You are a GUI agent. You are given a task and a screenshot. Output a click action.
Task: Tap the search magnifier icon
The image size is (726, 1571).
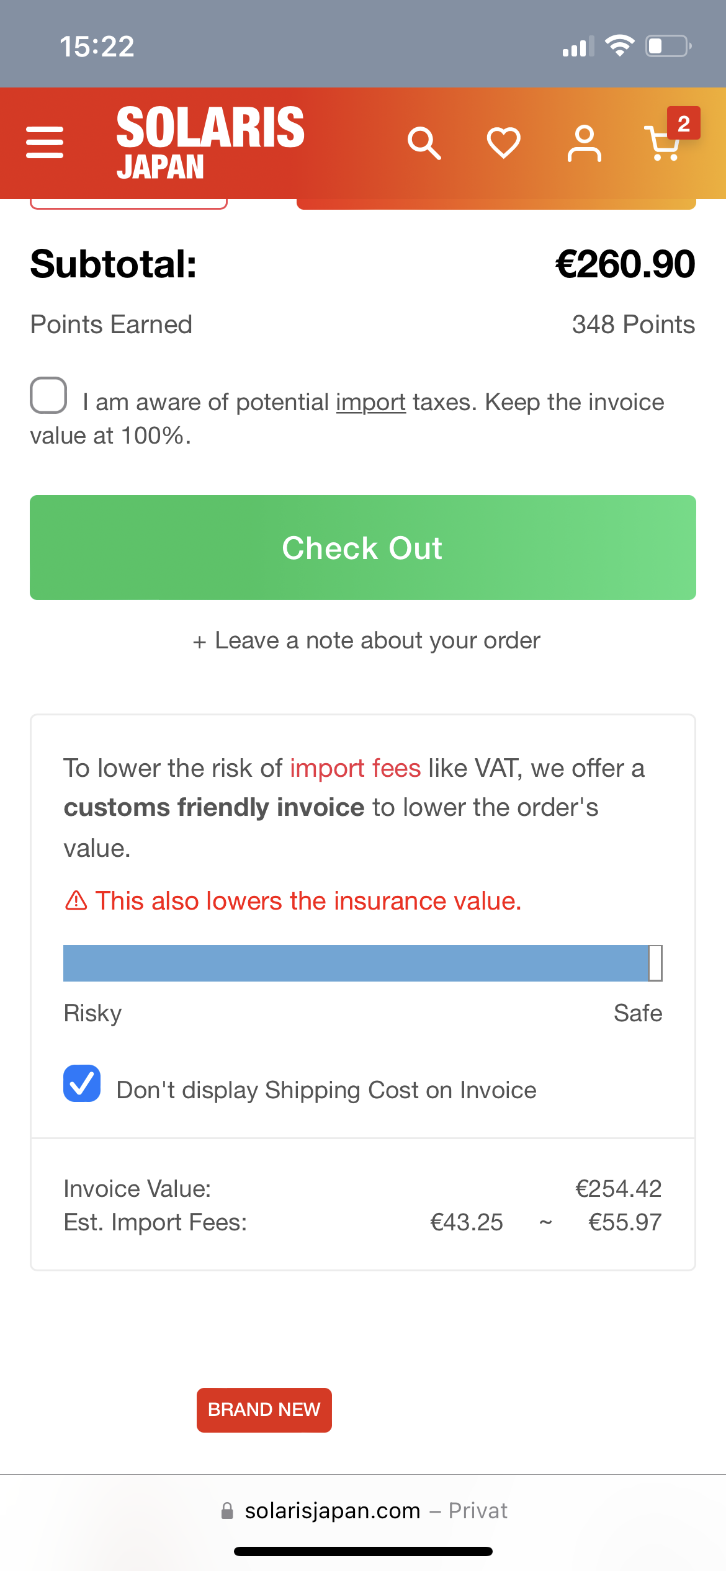[x=424, y=143]
